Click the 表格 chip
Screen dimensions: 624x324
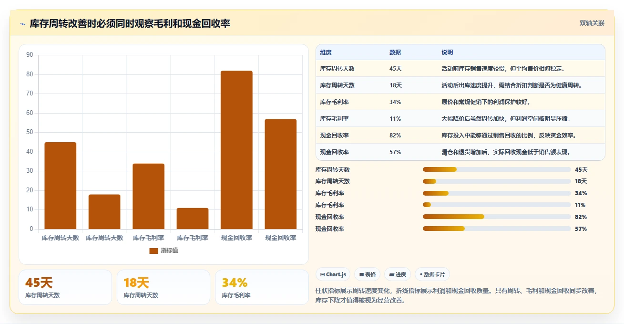[367, 274]
